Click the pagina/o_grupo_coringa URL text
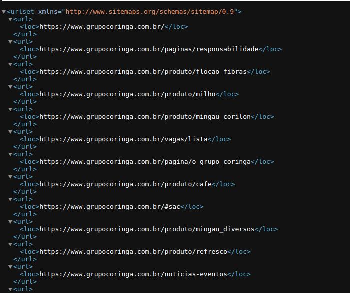350x293 pixels. pyautogui.click(x=145, y=162)
